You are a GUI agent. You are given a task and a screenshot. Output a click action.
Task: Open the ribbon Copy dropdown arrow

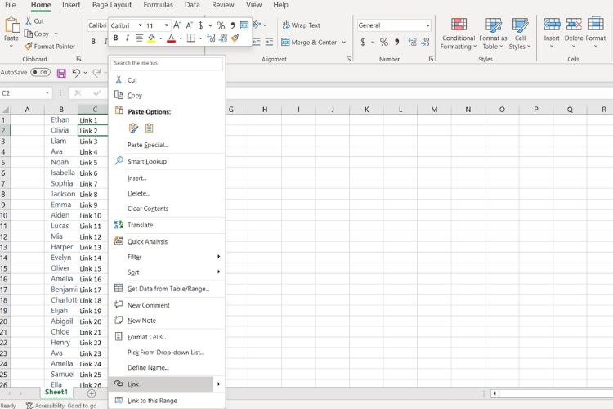(x=56, y=34)
